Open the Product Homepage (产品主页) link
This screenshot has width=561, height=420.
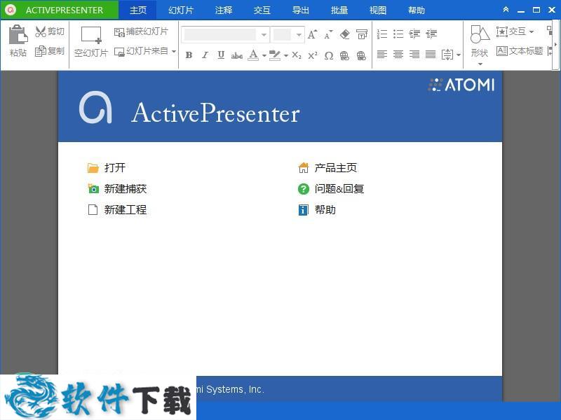click(x=327, y=167)
